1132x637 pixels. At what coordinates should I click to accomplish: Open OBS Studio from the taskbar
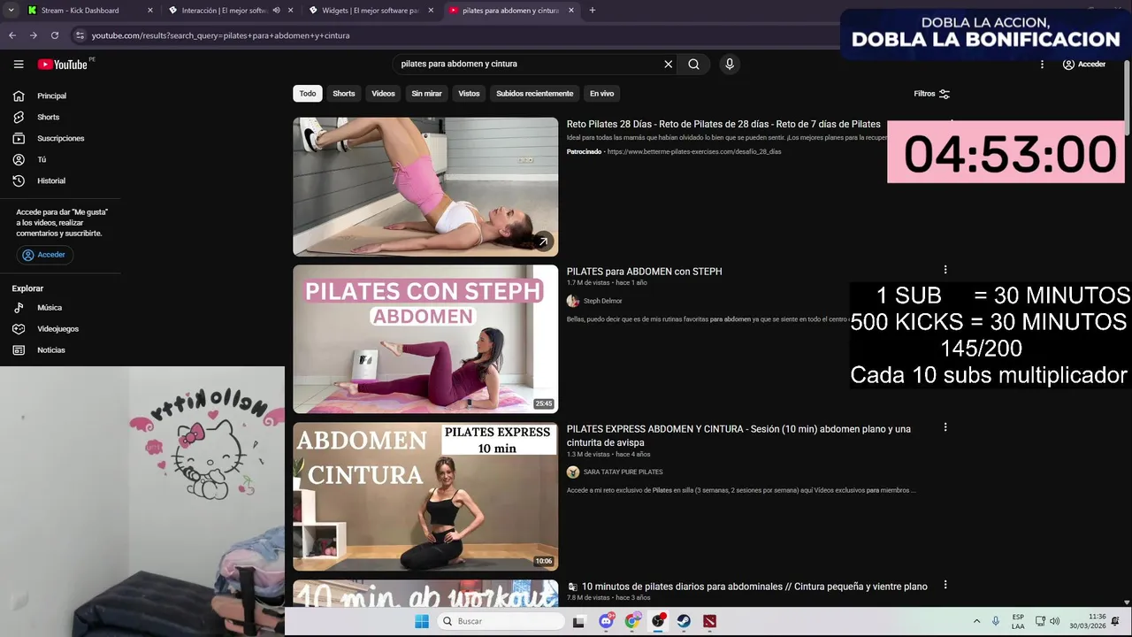[658, 621]
